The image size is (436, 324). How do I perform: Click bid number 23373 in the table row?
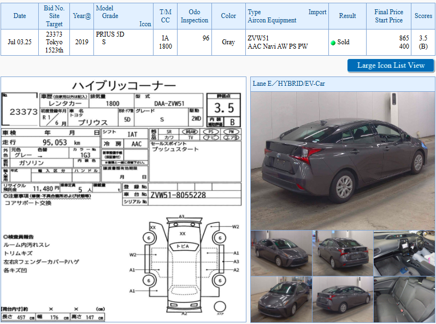pos(54,34)
